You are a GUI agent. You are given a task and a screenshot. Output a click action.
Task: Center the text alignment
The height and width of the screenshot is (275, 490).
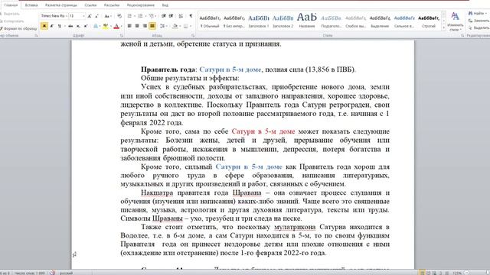[137, 26]
